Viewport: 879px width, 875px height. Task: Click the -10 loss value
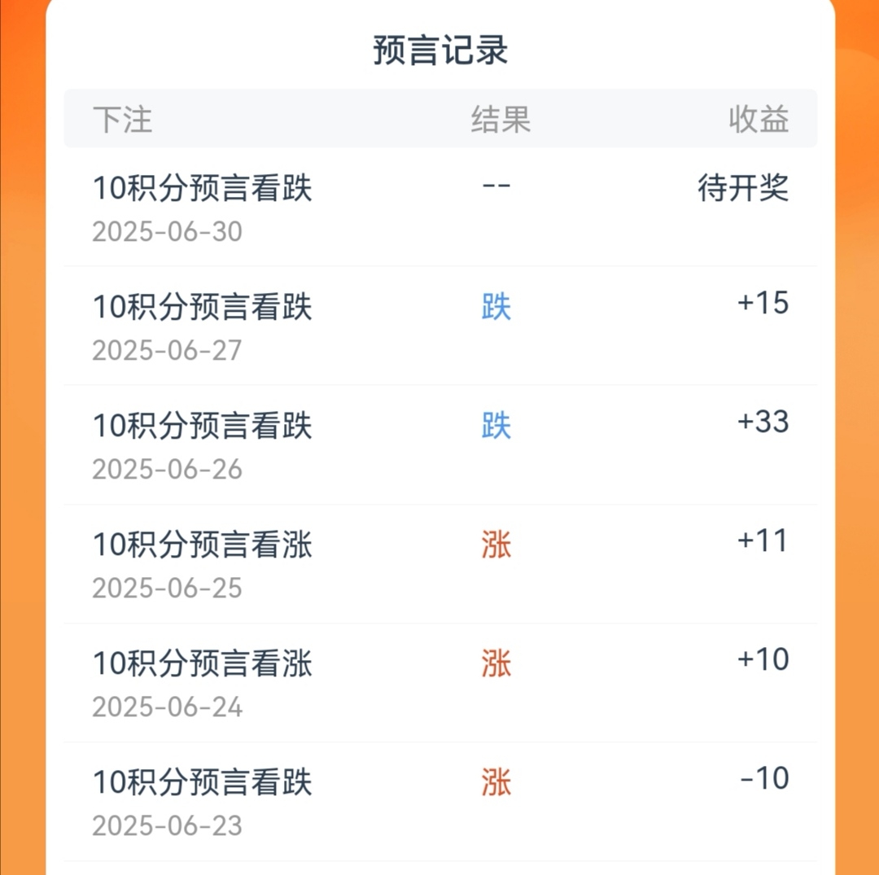pyautogui.click(x=764, y=778)
